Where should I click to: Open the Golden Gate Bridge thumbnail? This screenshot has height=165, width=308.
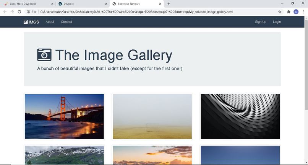pos(64,116)
